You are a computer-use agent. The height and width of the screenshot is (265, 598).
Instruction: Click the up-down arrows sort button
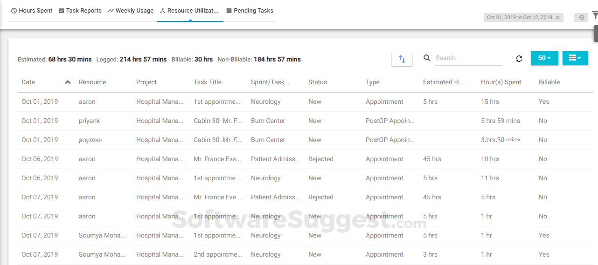pyautogui.click(x=402, y=59)
